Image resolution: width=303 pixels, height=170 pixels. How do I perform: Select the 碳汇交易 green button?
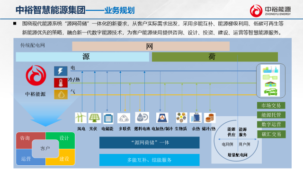click(x=271, y=134)
